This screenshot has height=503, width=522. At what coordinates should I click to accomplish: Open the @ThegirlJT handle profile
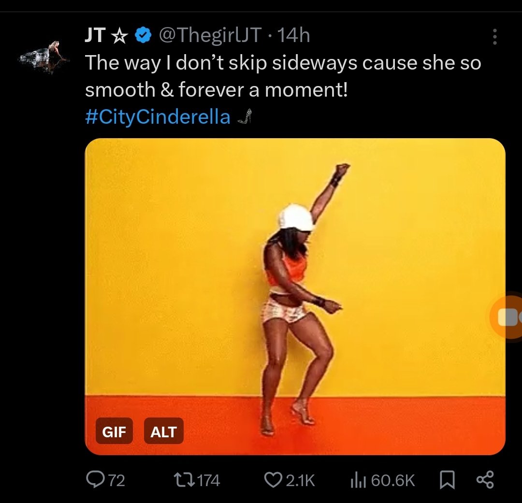click(x=210, y=35)
